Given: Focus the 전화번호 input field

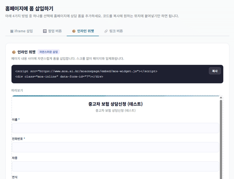Looking at the screenshot, I should [115, 147].
